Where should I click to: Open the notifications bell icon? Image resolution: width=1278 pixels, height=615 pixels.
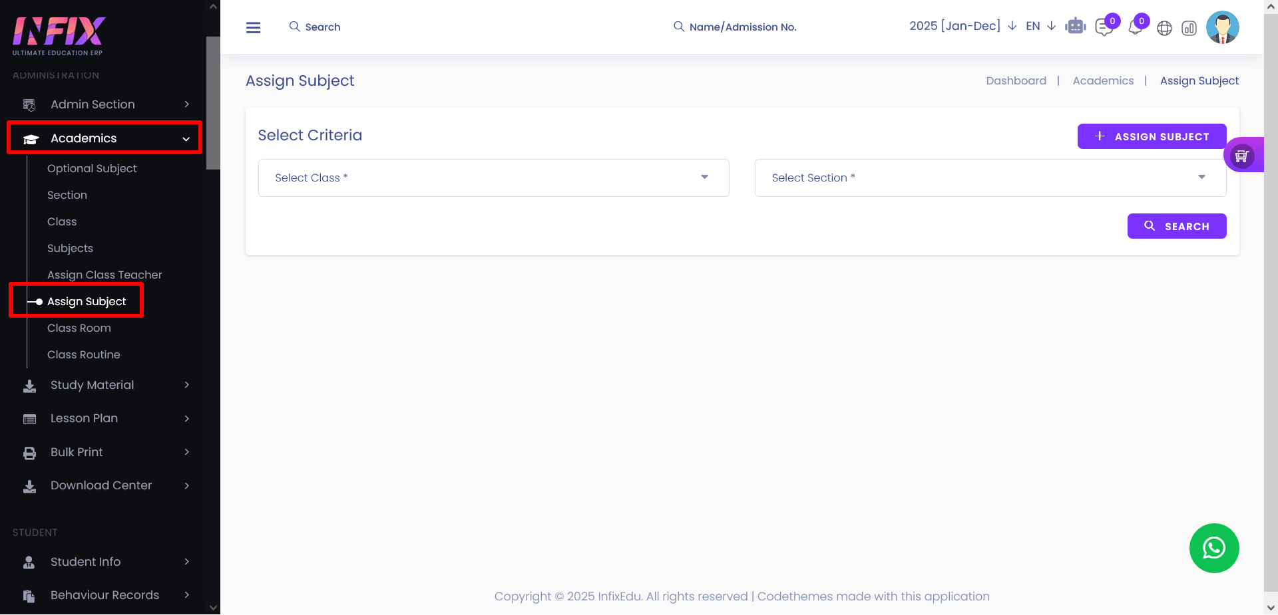click(x=1135, y=28)
